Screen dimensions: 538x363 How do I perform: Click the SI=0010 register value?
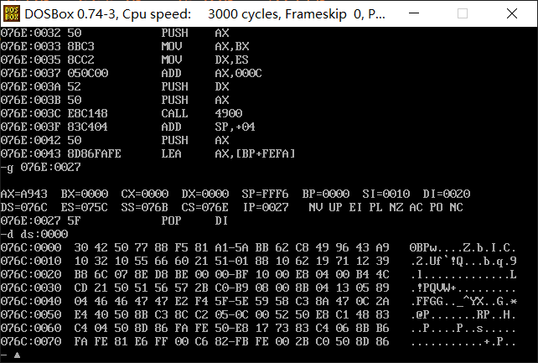(386, 194)
